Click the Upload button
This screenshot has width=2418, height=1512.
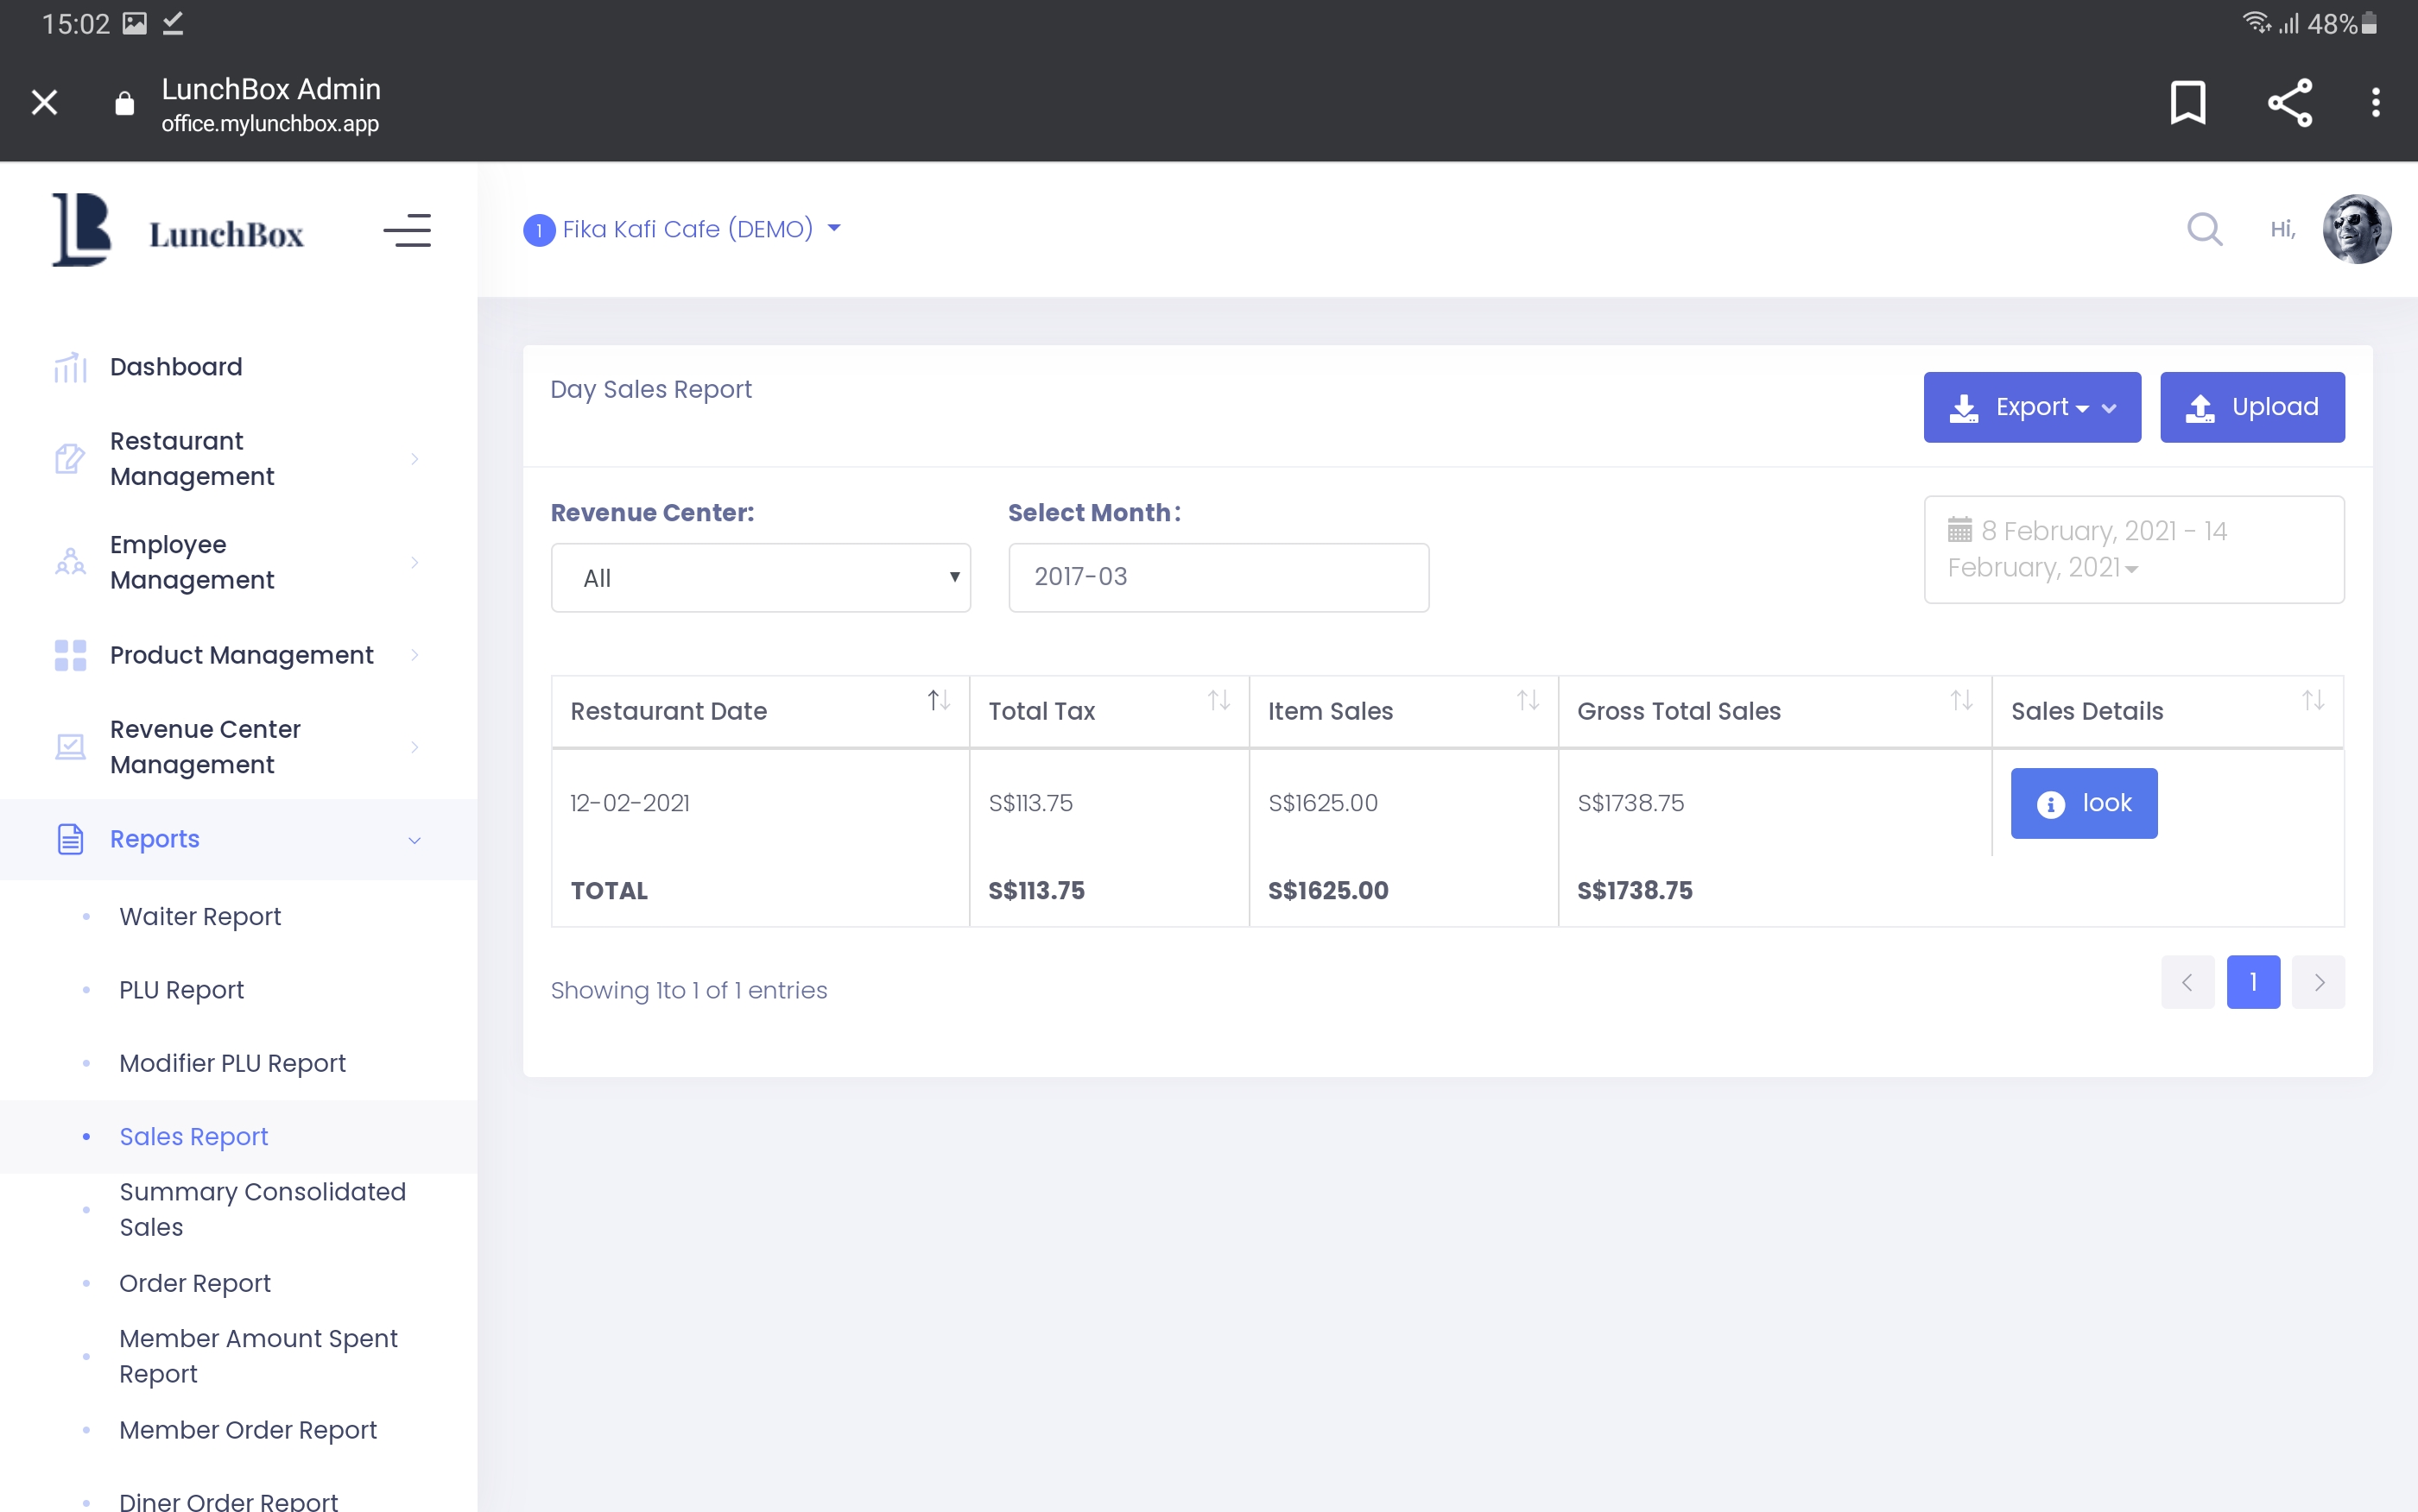(2251, 407)
